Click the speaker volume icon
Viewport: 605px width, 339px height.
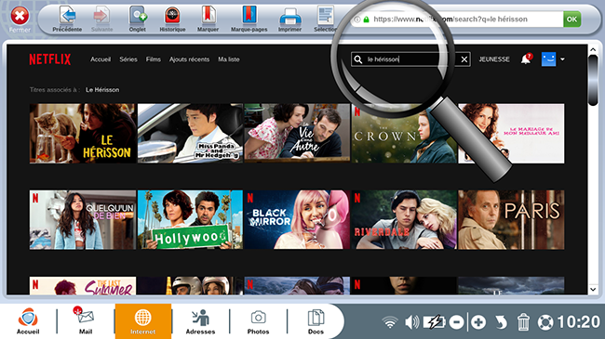pyautogui.click(x=411, y=322)
